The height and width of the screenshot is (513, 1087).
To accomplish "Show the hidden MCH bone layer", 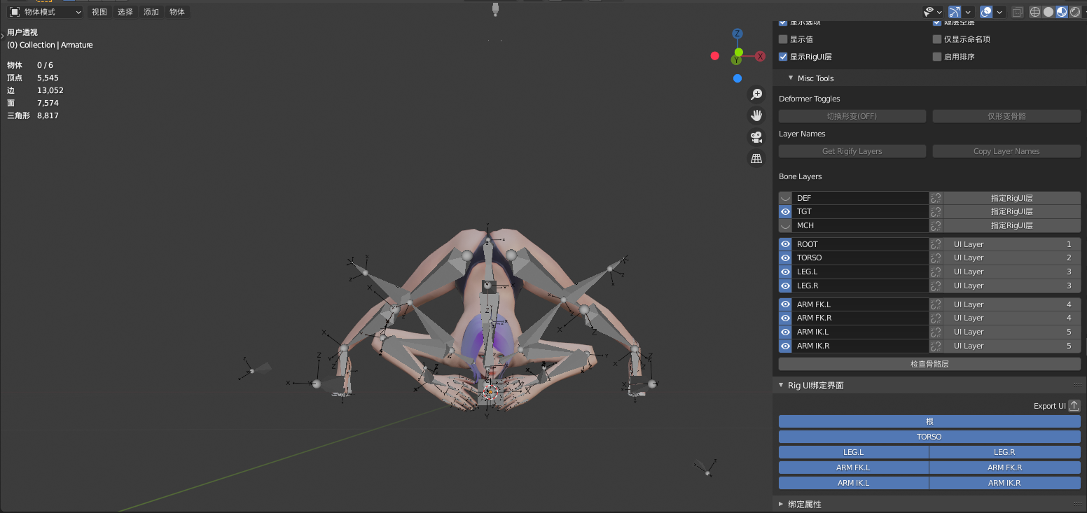I will tap(785, 225).
